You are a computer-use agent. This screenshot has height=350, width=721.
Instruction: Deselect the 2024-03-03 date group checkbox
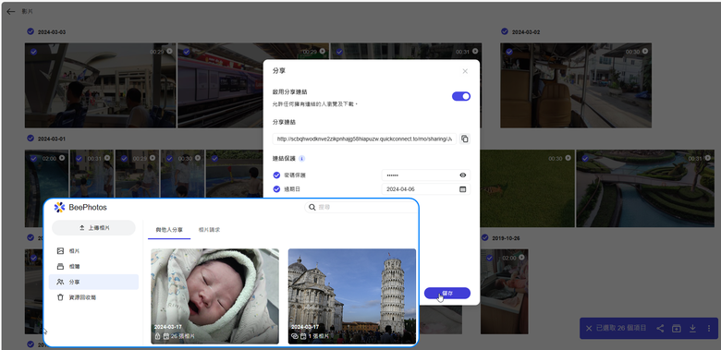point(31,31)
